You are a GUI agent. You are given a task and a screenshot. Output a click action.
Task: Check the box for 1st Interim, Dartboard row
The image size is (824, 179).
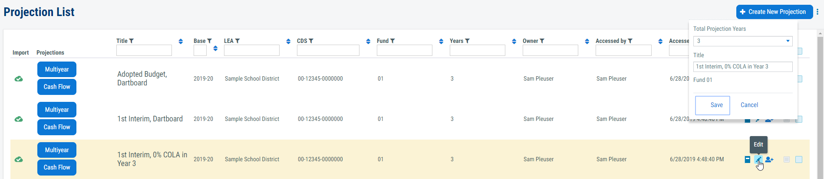[799, 119]
